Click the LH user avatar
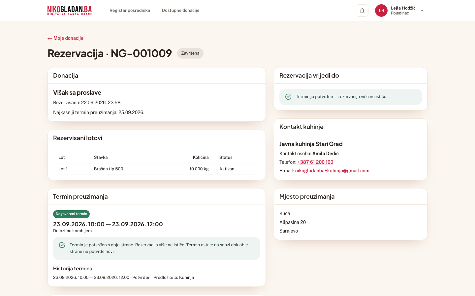The image size is (475, 296). [x=381, y=11]
